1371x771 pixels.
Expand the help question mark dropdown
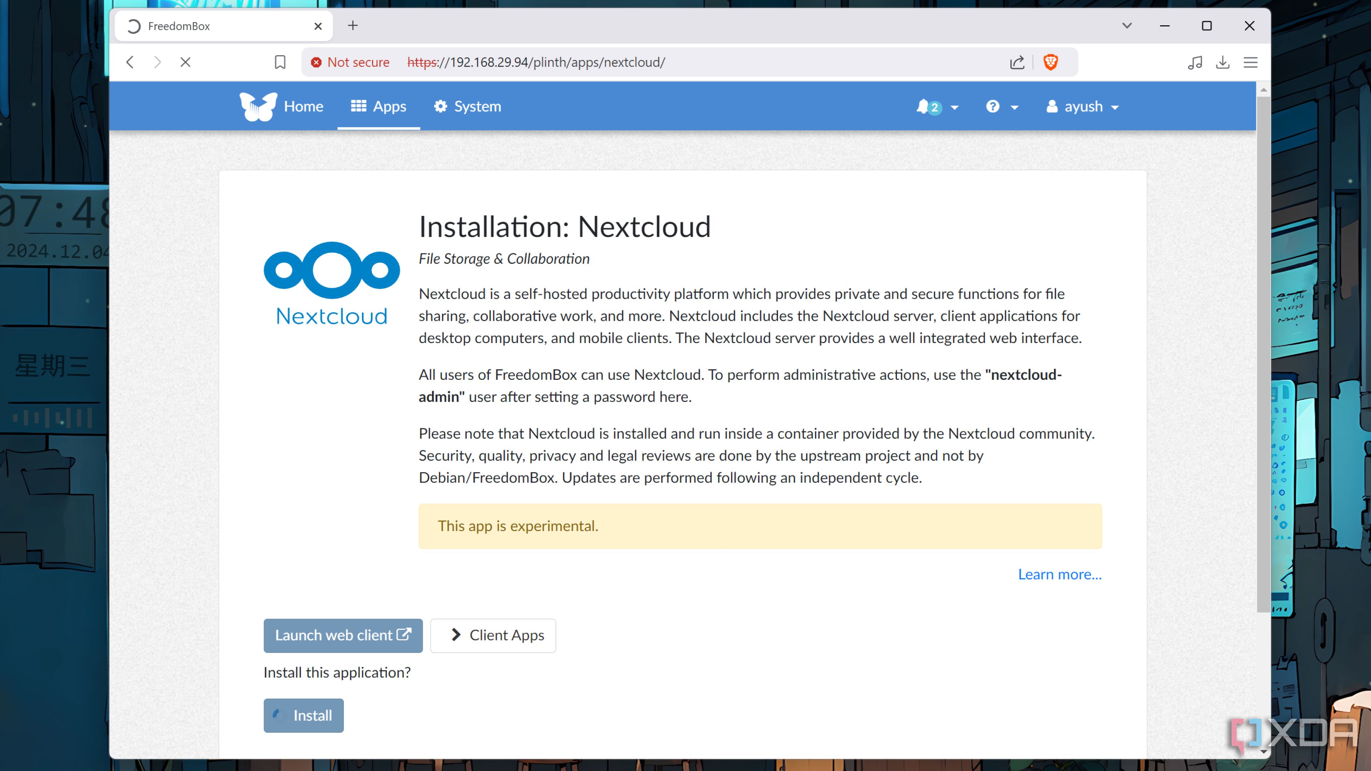[1001, 107]
